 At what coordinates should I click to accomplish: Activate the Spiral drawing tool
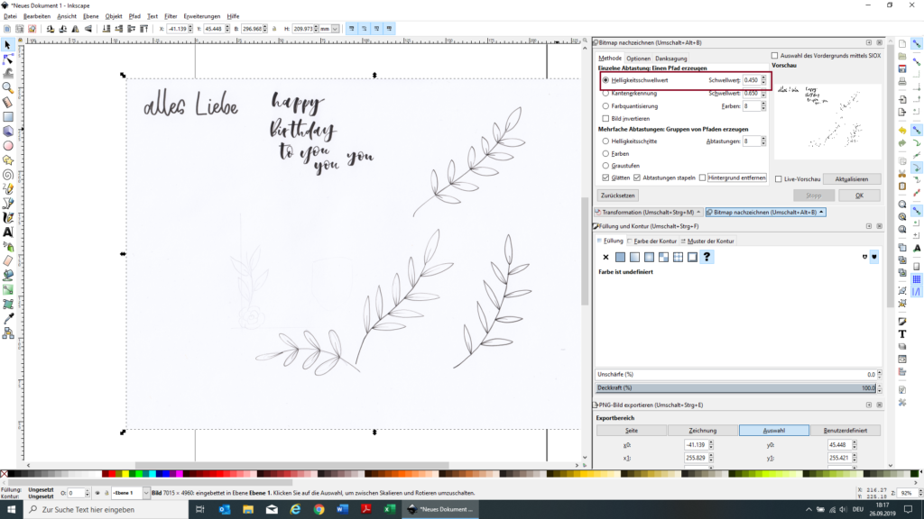(x=8, y=174)
